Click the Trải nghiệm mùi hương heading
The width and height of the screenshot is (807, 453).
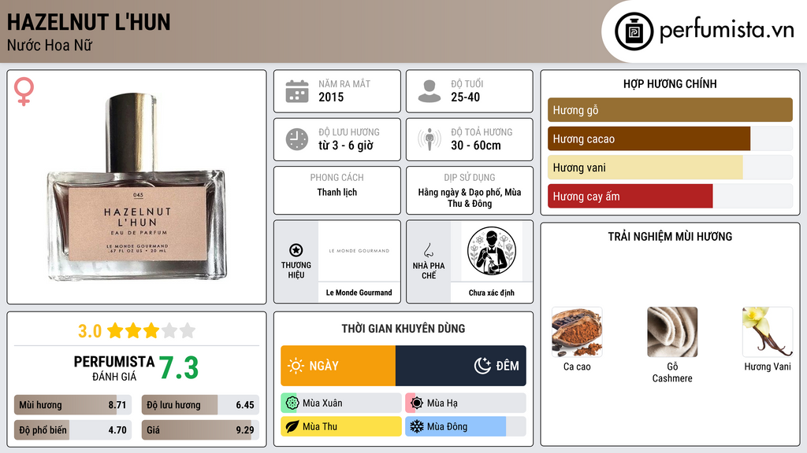(670, 236)
